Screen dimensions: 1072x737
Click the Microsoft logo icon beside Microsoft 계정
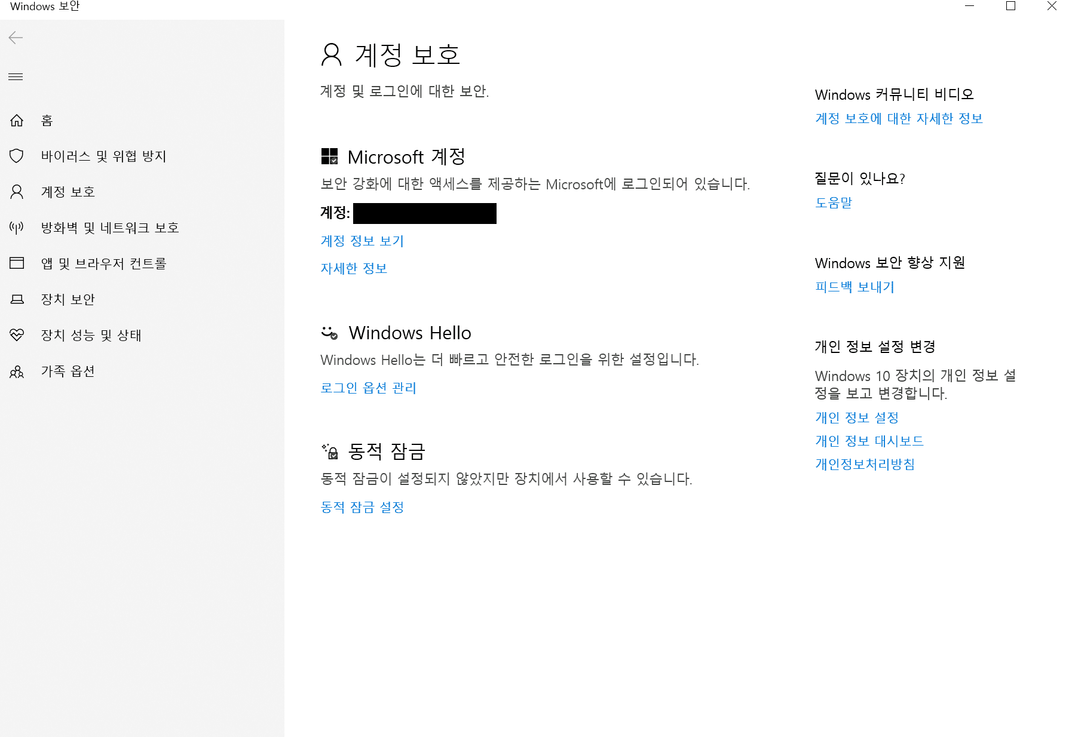click(329, 156)
